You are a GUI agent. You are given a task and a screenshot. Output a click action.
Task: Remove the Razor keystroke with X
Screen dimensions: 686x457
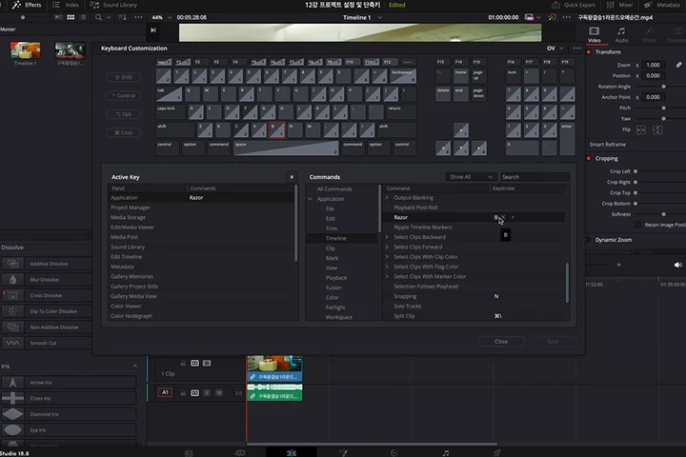point(503,217)
